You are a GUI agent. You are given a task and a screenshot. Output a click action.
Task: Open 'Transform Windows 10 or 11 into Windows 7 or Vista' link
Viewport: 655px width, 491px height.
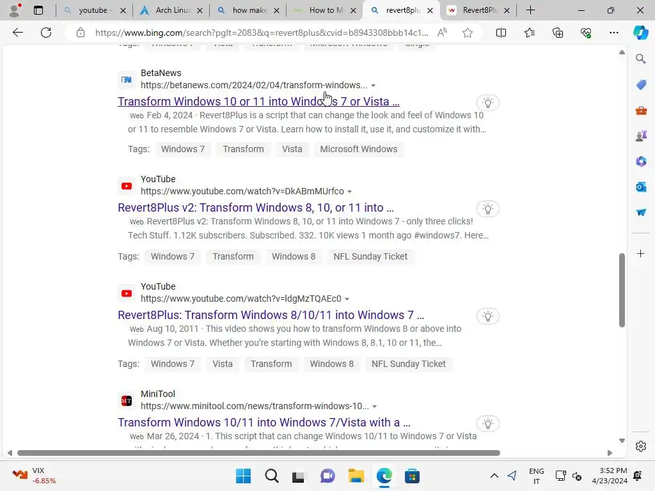[x=258, y=102]
